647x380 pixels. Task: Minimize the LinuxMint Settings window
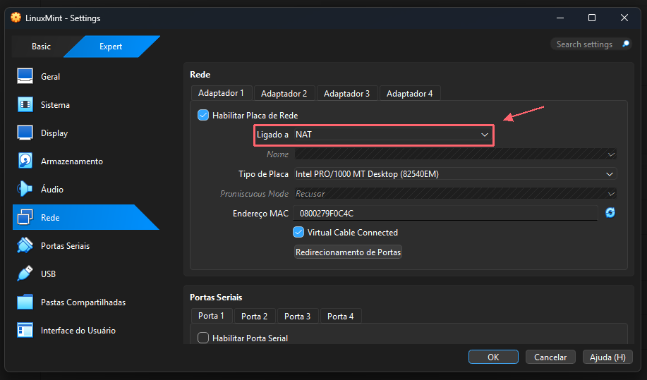[560, 18]
